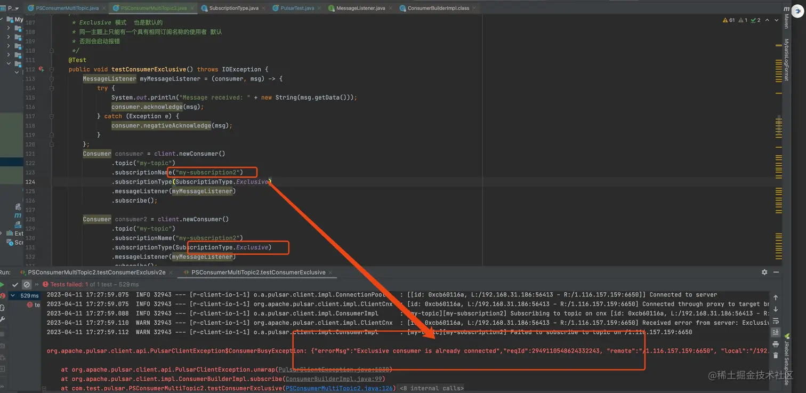Toggle show ignored tests icon

[27, 285]
